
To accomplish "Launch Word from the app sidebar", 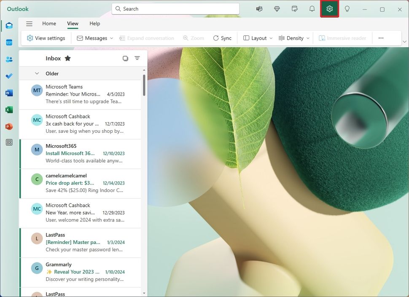I will pos(9,93).
